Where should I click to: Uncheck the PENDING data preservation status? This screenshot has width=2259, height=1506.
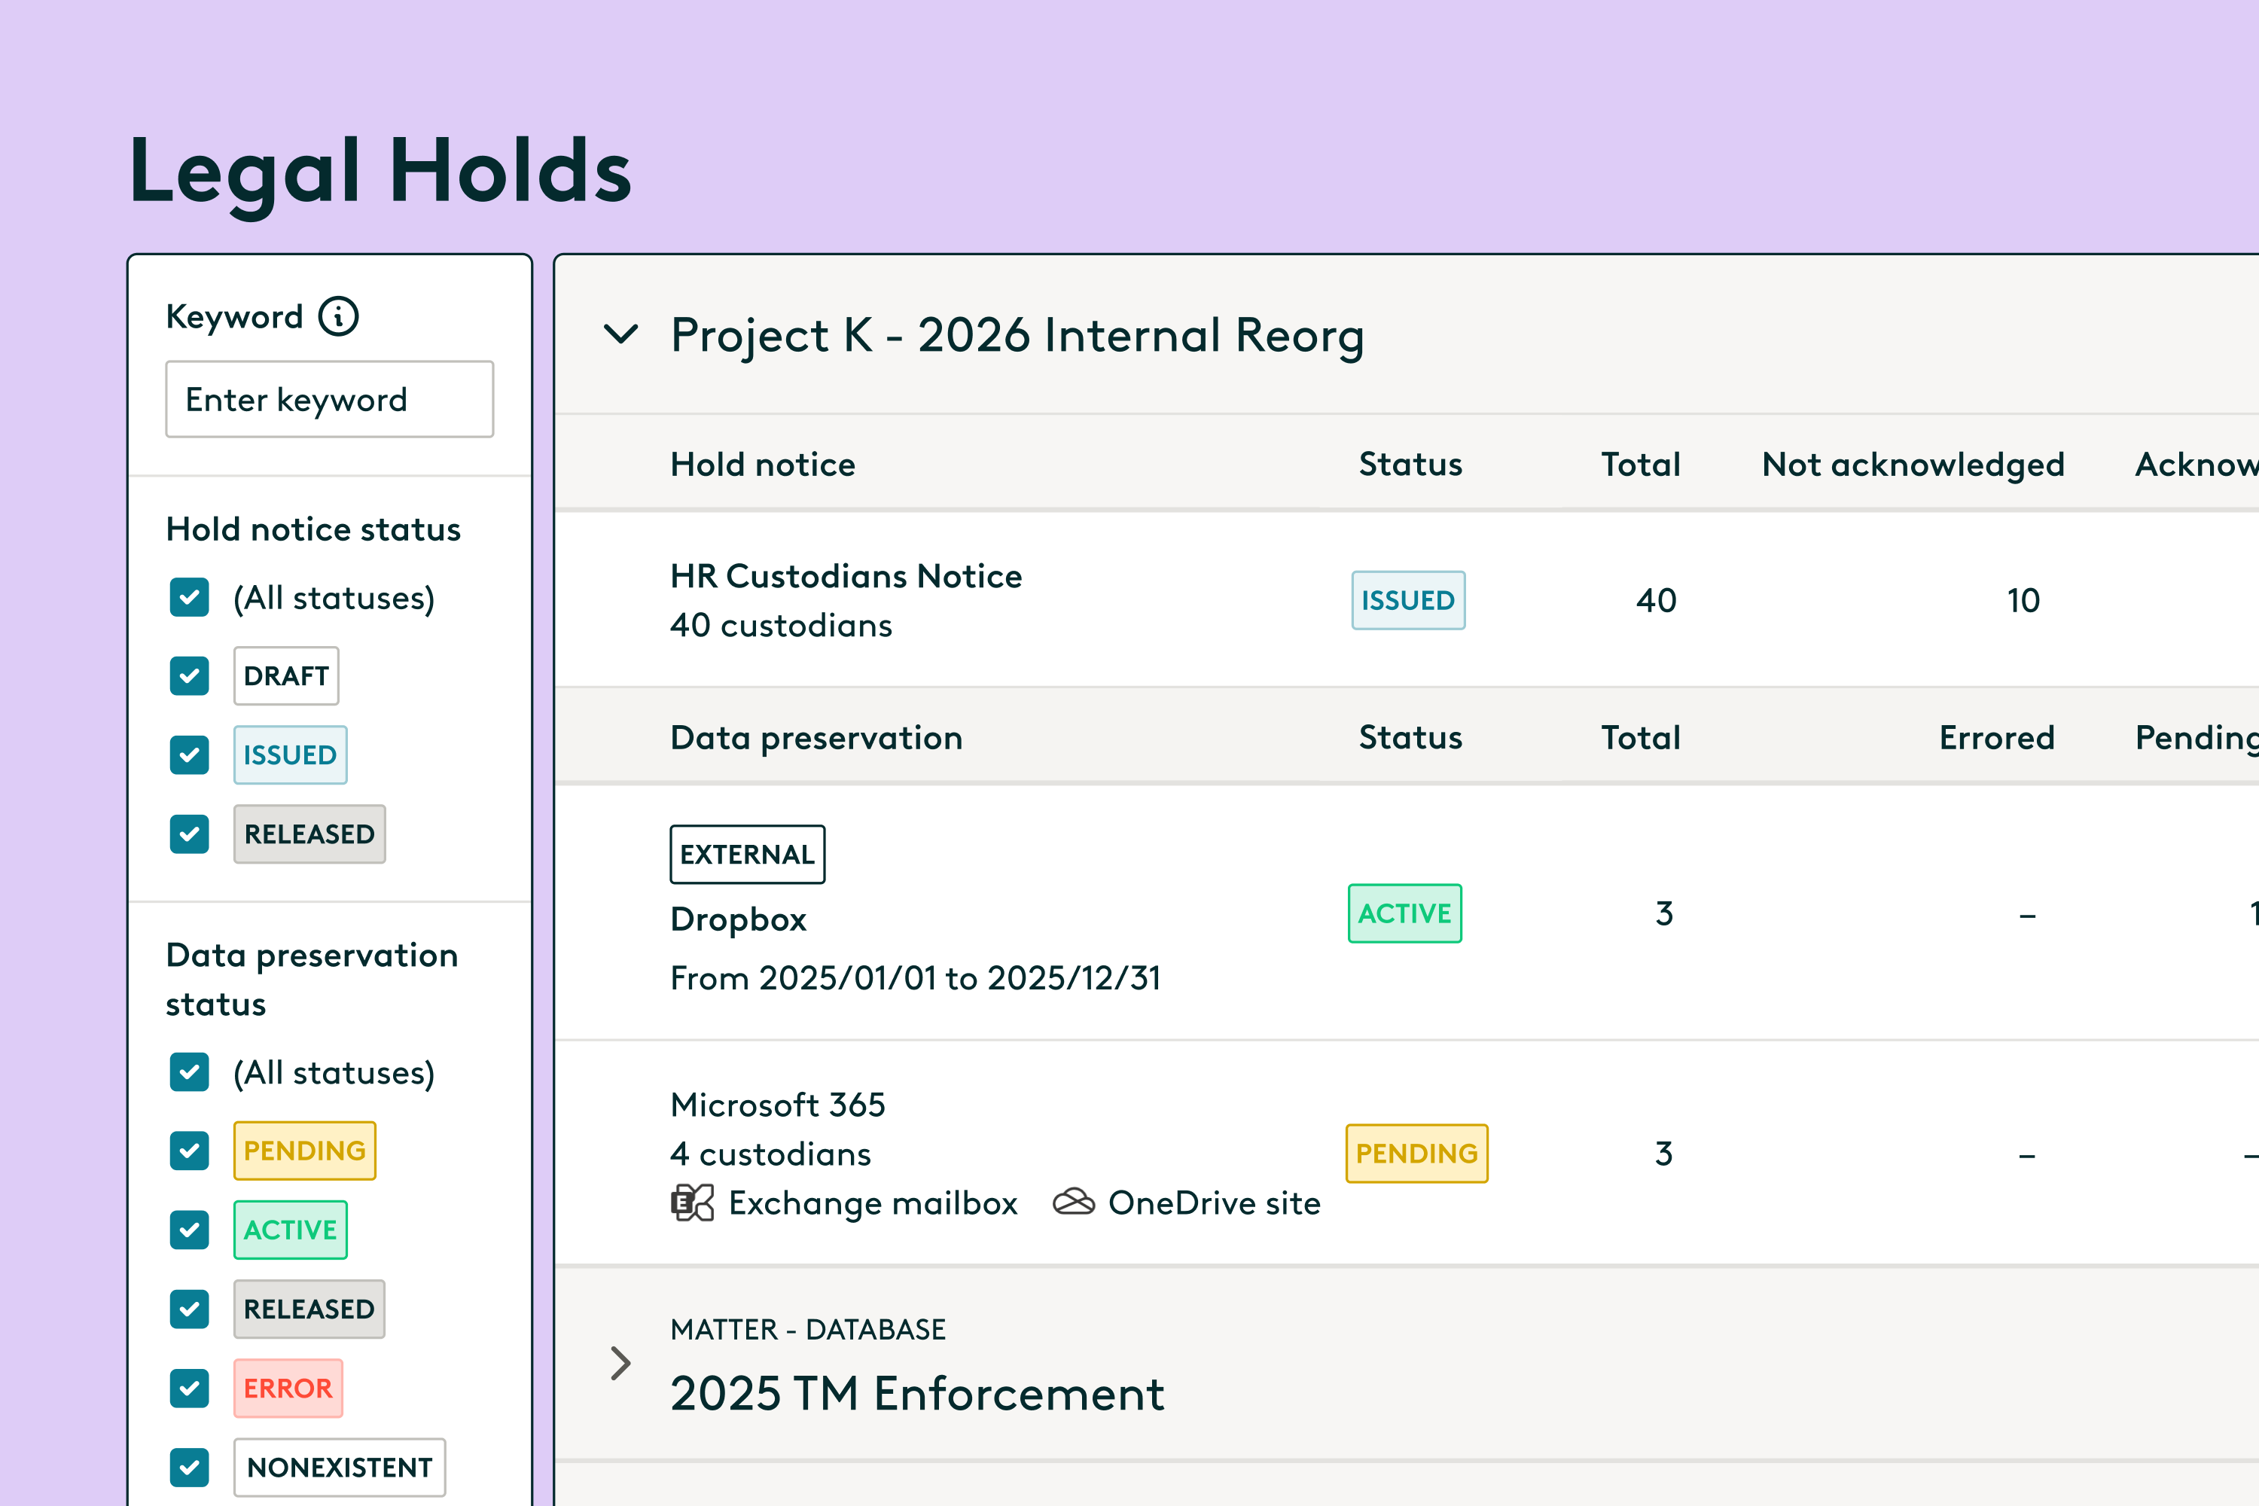click(189, 1151)
